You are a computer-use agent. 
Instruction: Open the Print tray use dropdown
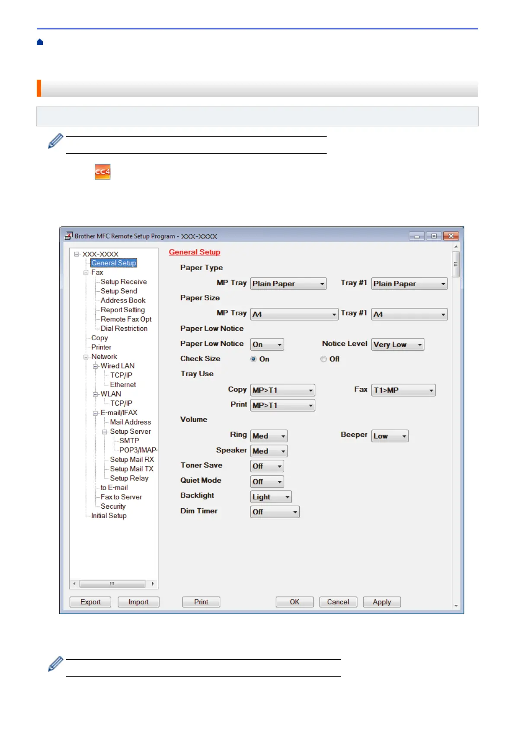tap(283, 405)
